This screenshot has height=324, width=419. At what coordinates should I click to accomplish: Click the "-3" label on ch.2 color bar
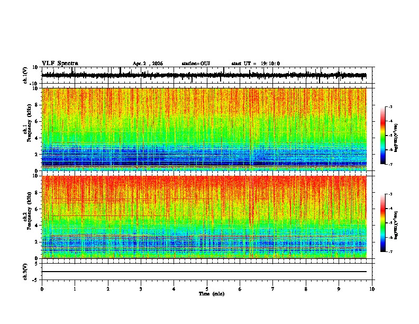coord(390,194)
